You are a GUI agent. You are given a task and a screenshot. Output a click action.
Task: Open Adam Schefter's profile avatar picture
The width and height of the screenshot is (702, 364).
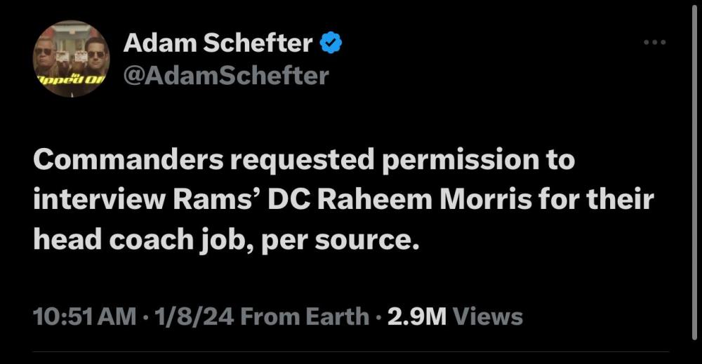pyautogui.click(x=72, y=58)
